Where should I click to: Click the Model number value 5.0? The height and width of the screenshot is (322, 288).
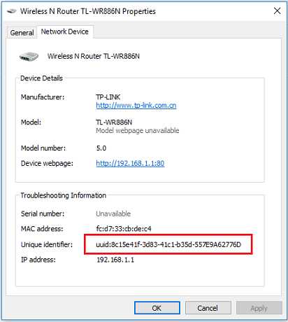point(101,148)
